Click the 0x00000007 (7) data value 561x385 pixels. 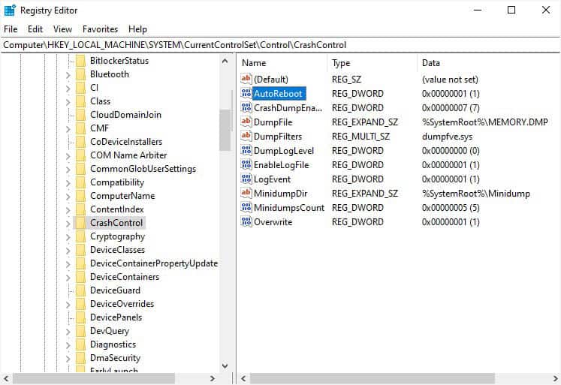coord(451,108)
